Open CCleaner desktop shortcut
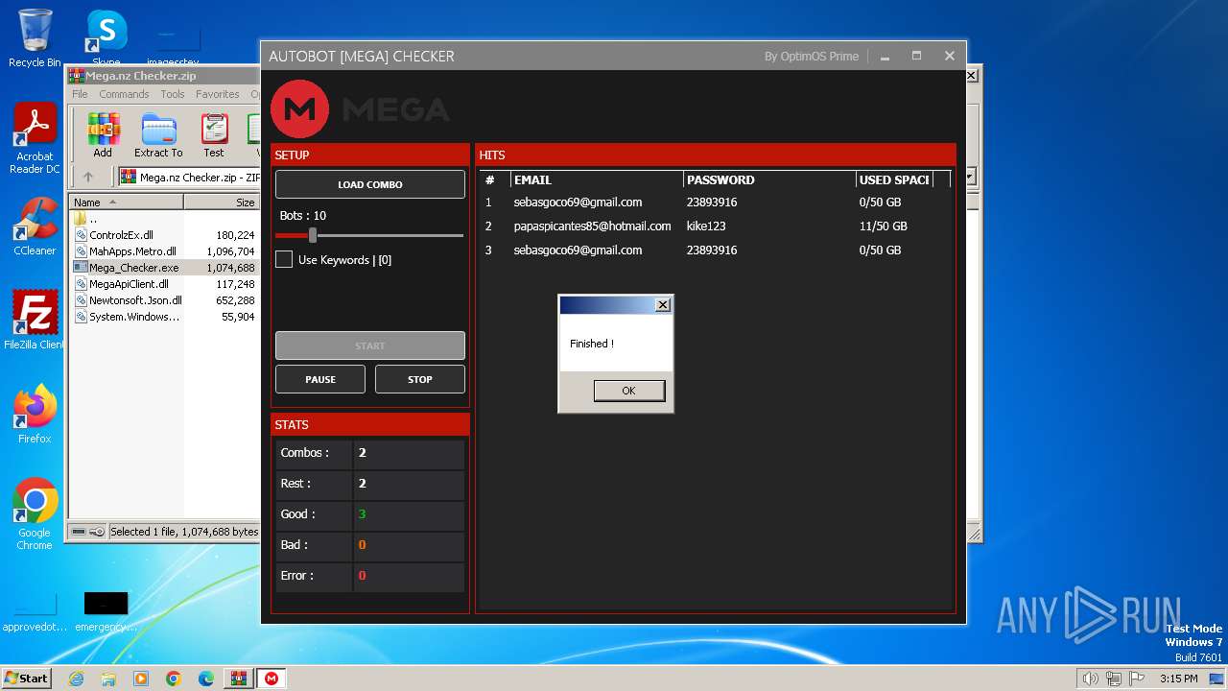The image size is (1228, 691). tap(35, 226)
